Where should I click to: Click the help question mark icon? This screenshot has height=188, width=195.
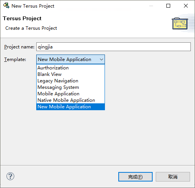pyautogui.click(x=10, y=176)
